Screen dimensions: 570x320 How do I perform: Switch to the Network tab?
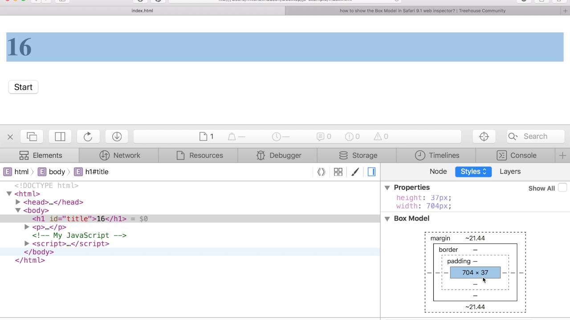click(119, 155)
